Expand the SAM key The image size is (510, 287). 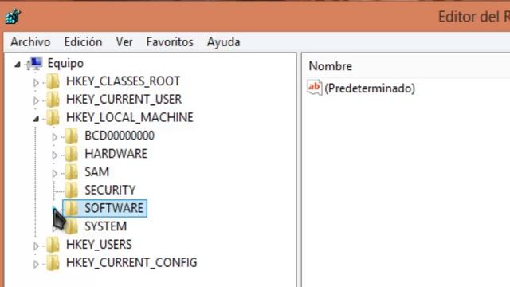click(55, 174)
